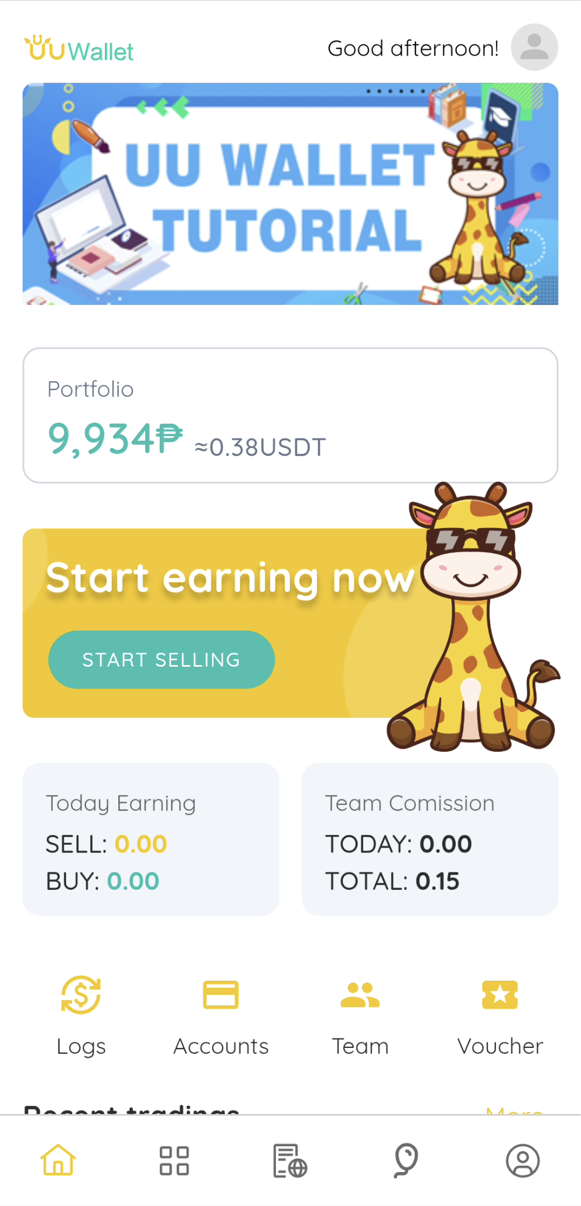Tap the Portfolio balance card
This screenshot has height=1206, width=581.
click(290, 415)
